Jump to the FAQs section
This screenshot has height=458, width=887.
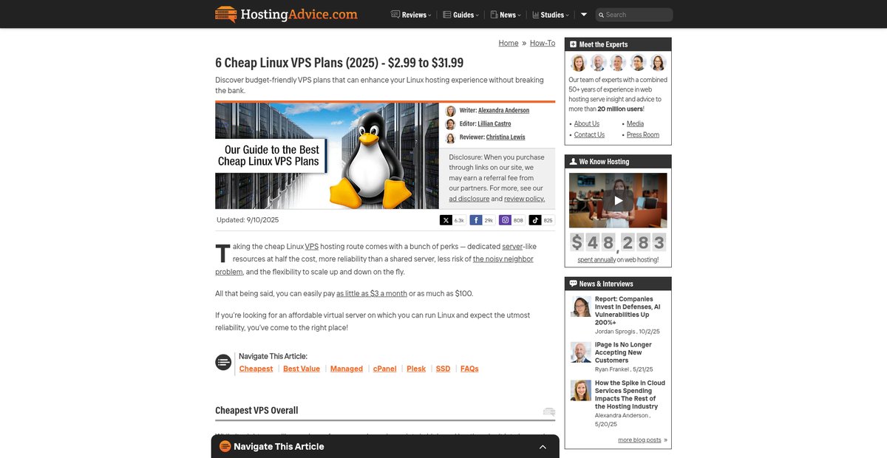(469, 369)
